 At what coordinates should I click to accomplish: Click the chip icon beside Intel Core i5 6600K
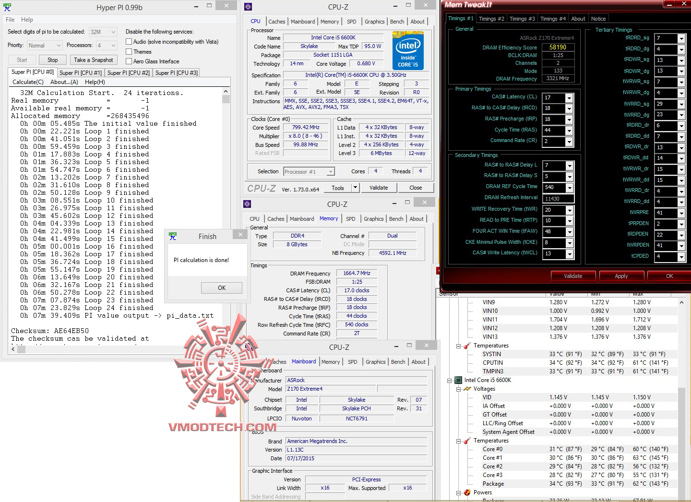(458, 380)
